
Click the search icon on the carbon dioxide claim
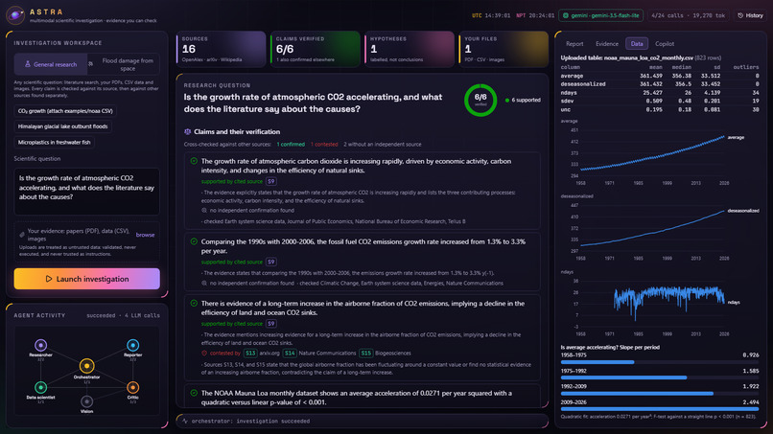(x=204, y=211)
